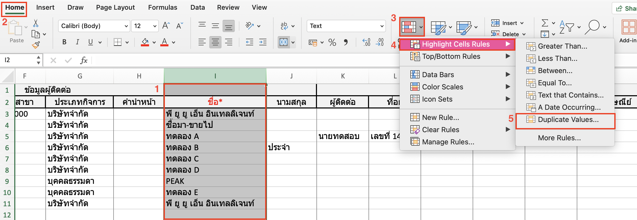Click the Paste clipboard icon
The width and height of the screenshot is (637, 220).
click(15, 28)
